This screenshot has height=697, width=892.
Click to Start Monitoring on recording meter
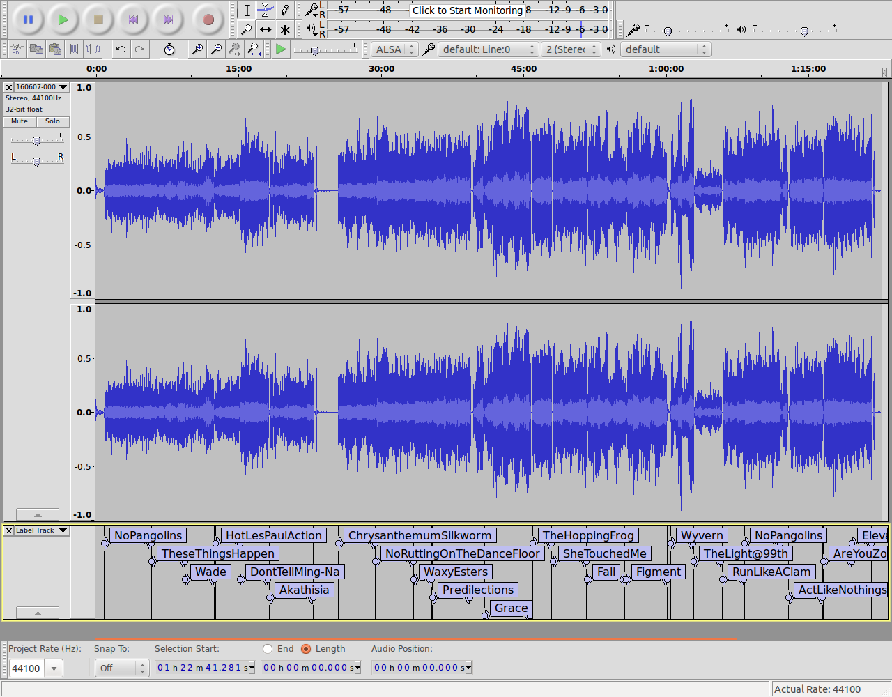(467, 10)
